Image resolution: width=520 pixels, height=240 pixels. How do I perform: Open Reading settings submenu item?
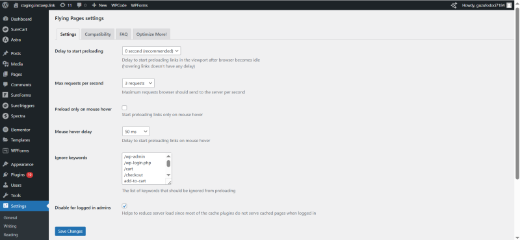point(10,235)
